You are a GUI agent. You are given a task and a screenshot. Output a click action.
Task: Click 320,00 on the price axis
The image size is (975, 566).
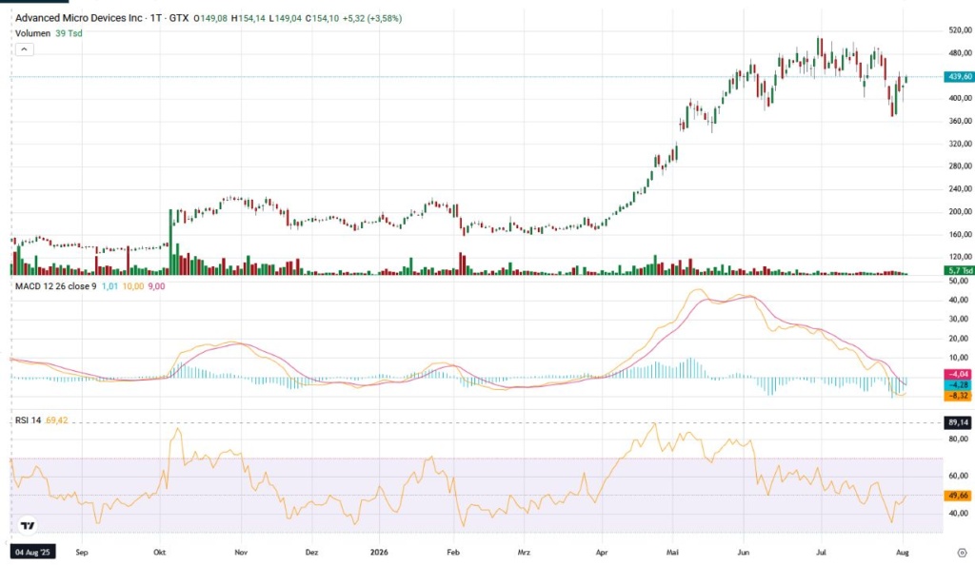pyautogui.click(x=960, y=144)
